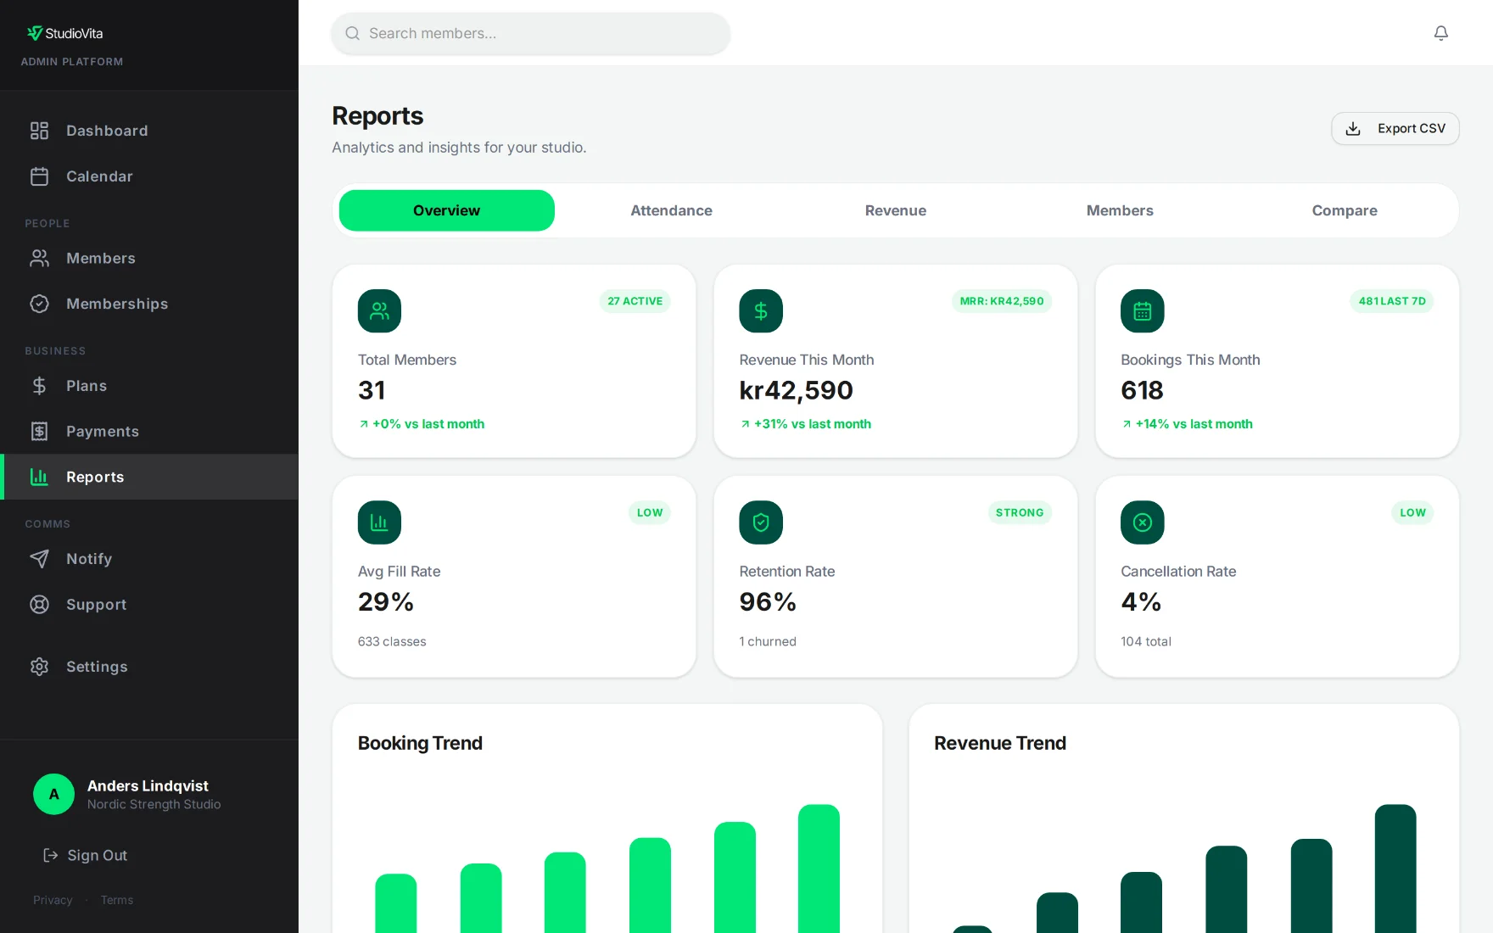Open the Revenue tab
The image size is (1493, 933).
pos(896,210)
